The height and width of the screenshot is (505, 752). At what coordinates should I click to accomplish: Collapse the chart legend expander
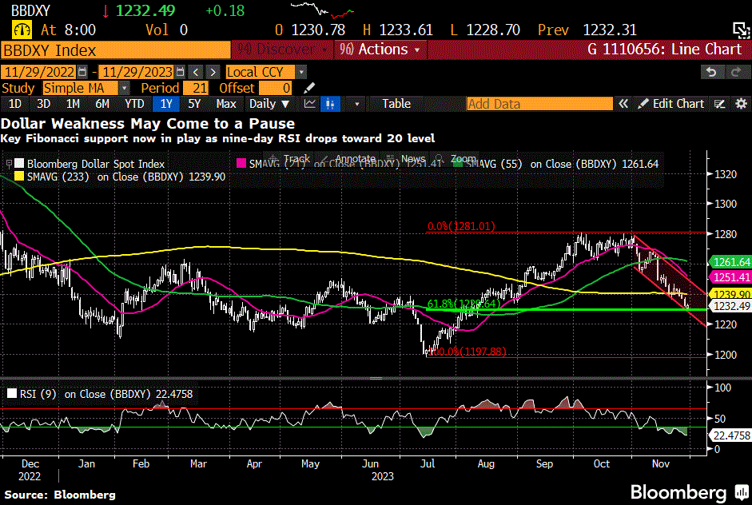pyautogui.click(x=9, y=164)
